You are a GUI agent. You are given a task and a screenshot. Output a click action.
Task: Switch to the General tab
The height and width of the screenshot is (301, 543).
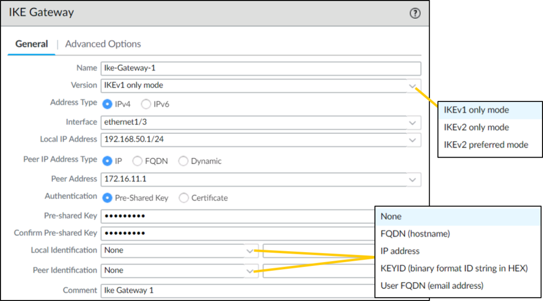point(31,44)
